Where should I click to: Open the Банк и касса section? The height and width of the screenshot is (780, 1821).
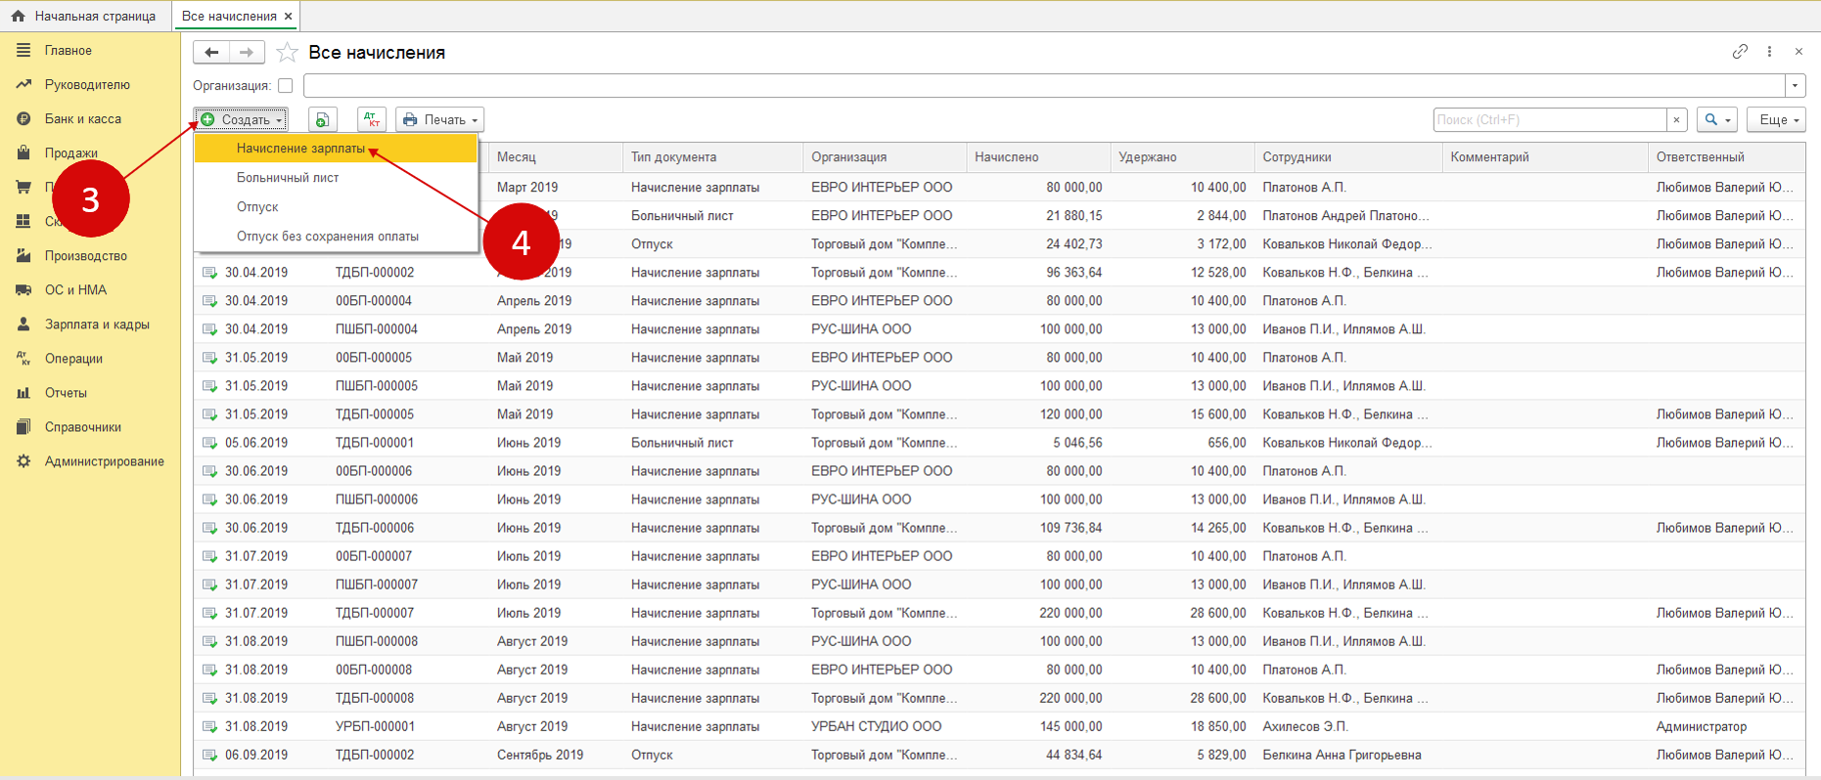click(x=83, y=118)
